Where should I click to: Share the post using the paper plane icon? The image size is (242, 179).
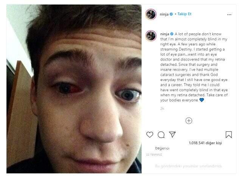(x=172, y=134)
